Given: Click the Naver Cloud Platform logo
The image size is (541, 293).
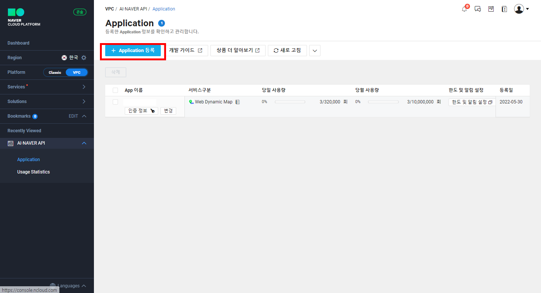Looking at the screenshot, I should (x=24, y=17).
